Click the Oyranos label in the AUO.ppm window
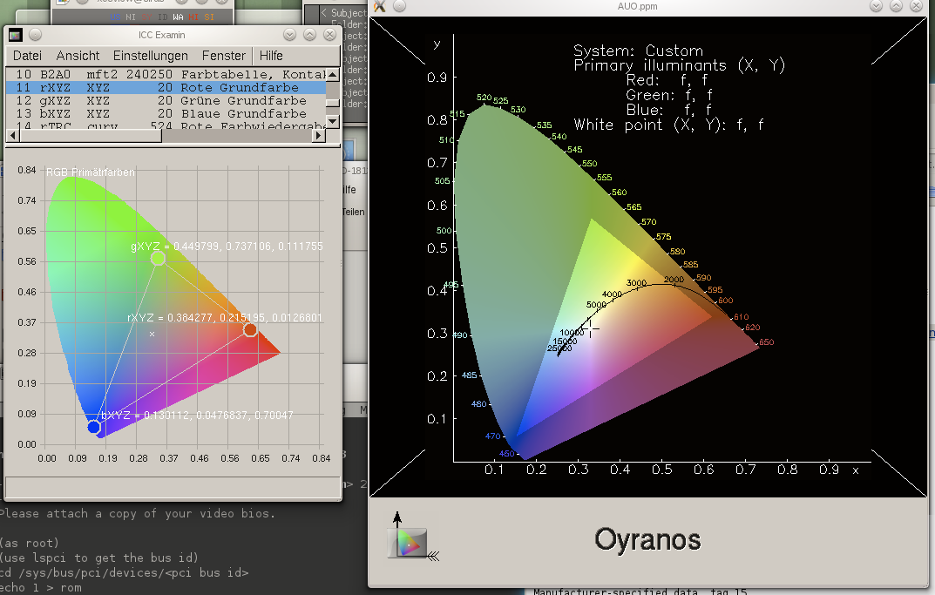Screen dimensions: 935x595 [x=647, y=539]
